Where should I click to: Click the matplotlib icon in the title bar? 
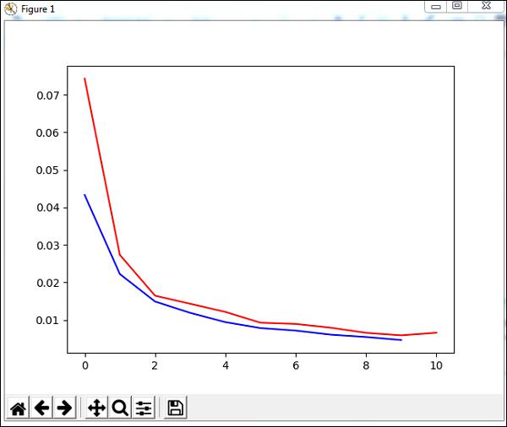(x=10, y=8)
